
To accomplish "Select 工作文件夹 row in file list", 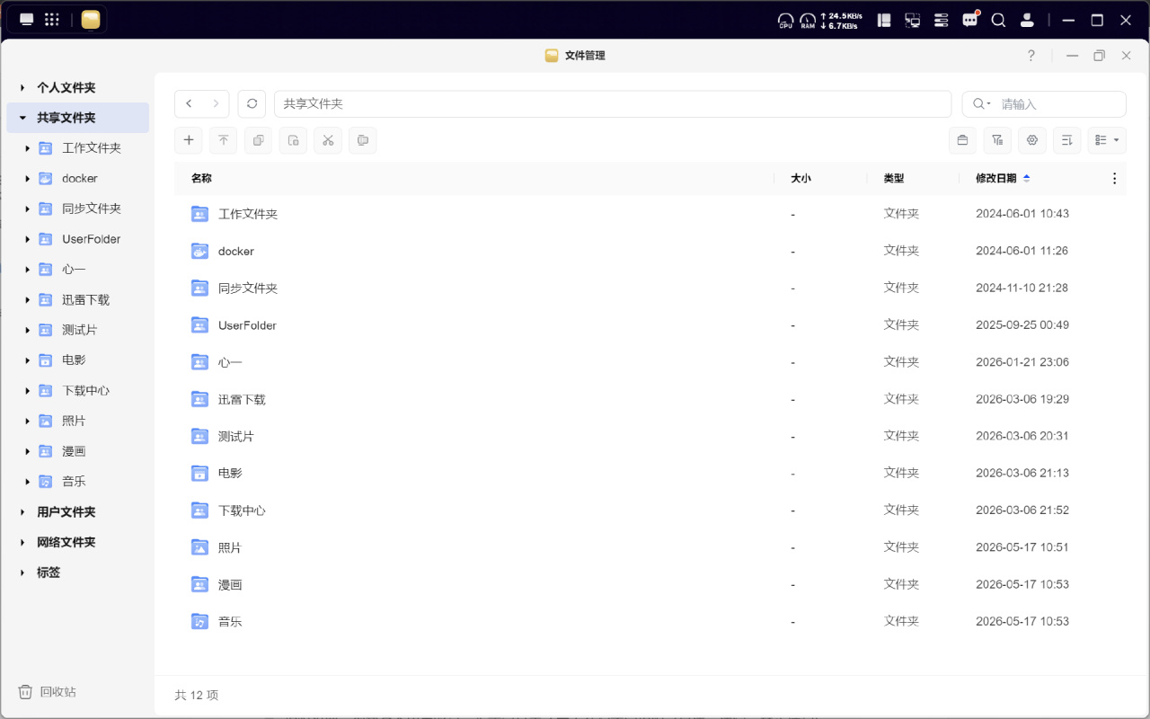I will pos(650,214).
